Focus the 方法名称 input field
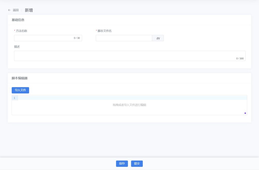The width and height of the screenshot is (259, 170). point(48,38)
